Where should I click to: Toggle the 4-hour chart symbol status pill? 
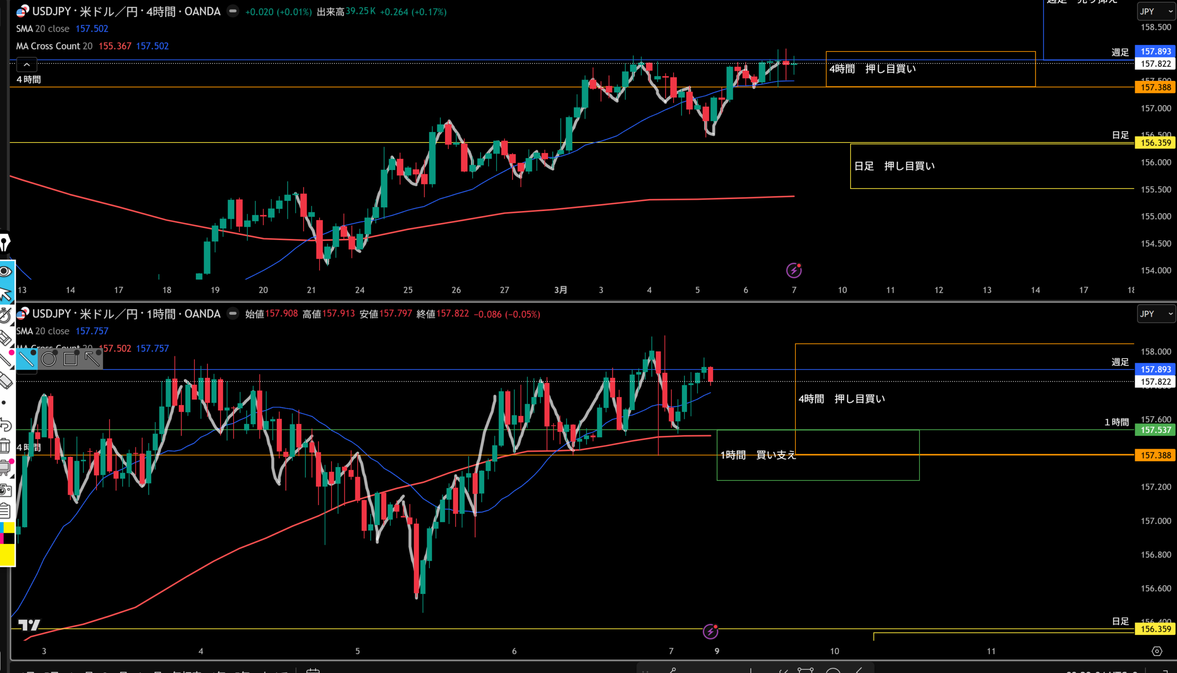click(x=233, y=11)
